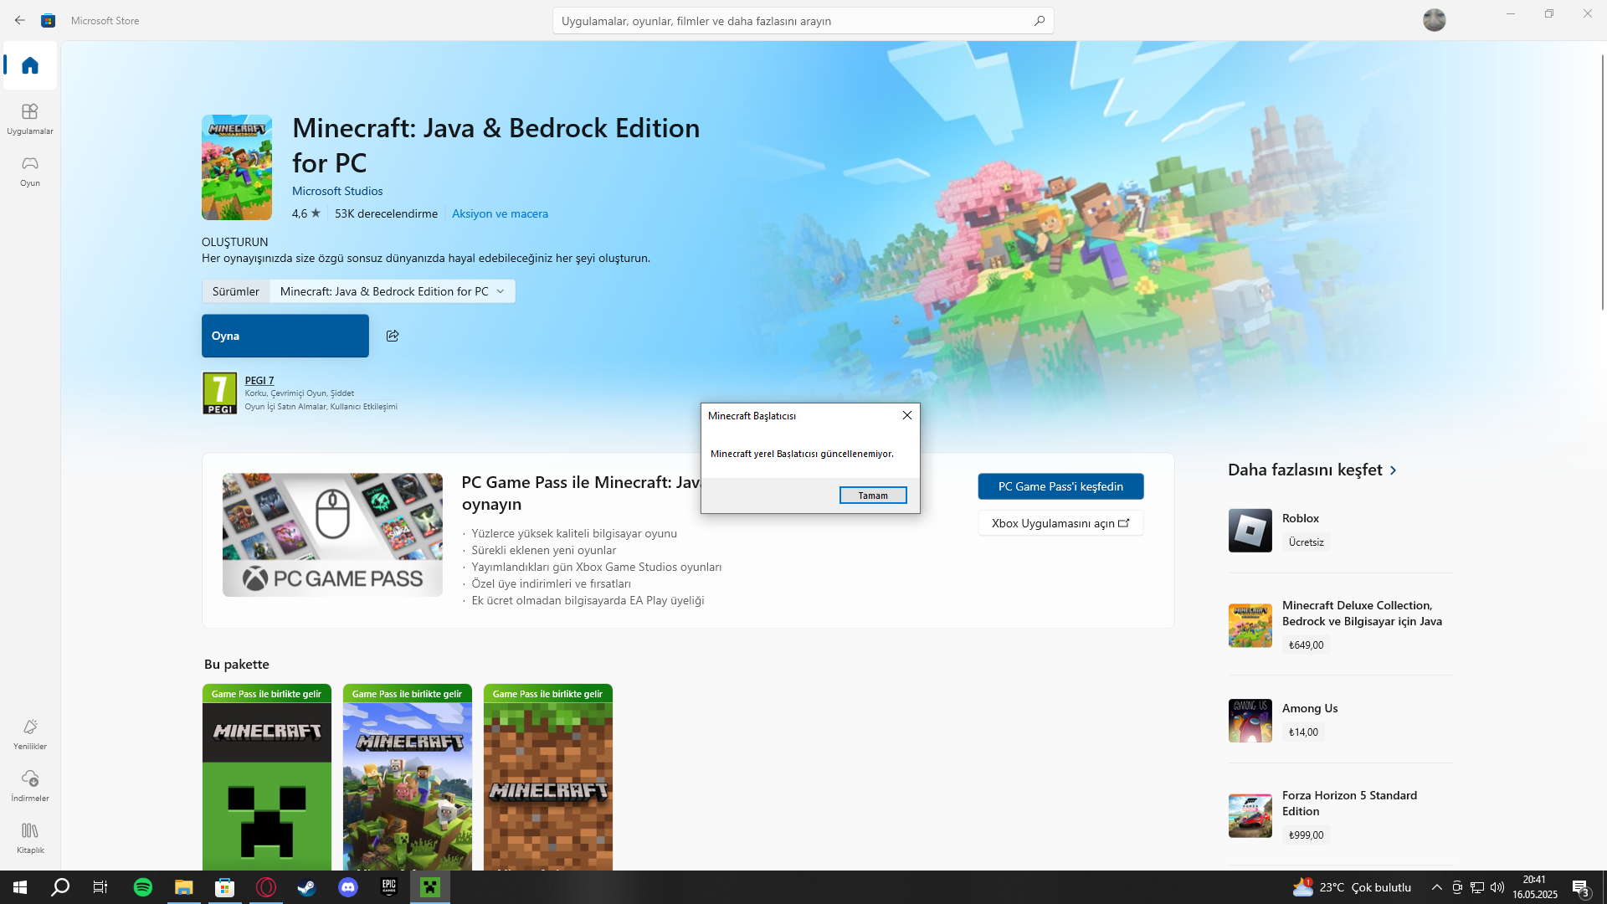Screen dimensions: 1607x904
Task: Click 'PC Game Pass'i keşfedin' button
Action: 1060,486
